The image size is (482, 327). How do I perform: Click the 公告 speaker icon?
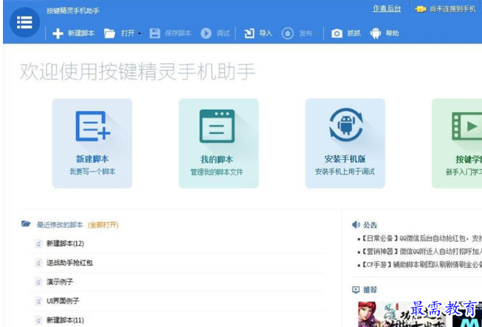point(356,225)
